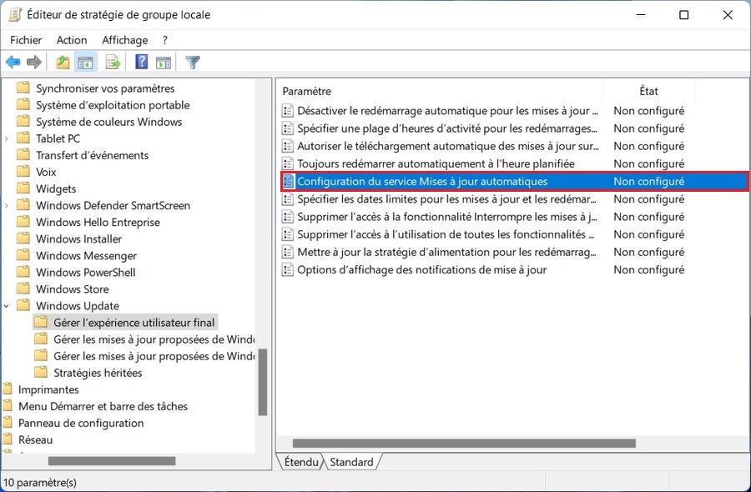
Task: Click the Back arrow toolbar icon
Action: tap(13, 63)
